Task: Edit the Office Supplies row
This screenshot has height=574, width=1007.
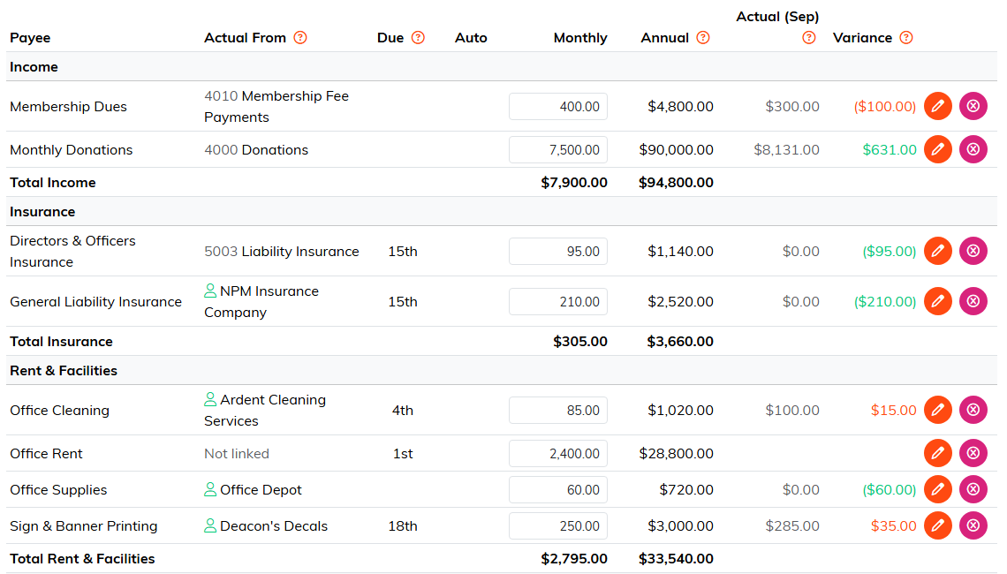Action: [937, 489]
